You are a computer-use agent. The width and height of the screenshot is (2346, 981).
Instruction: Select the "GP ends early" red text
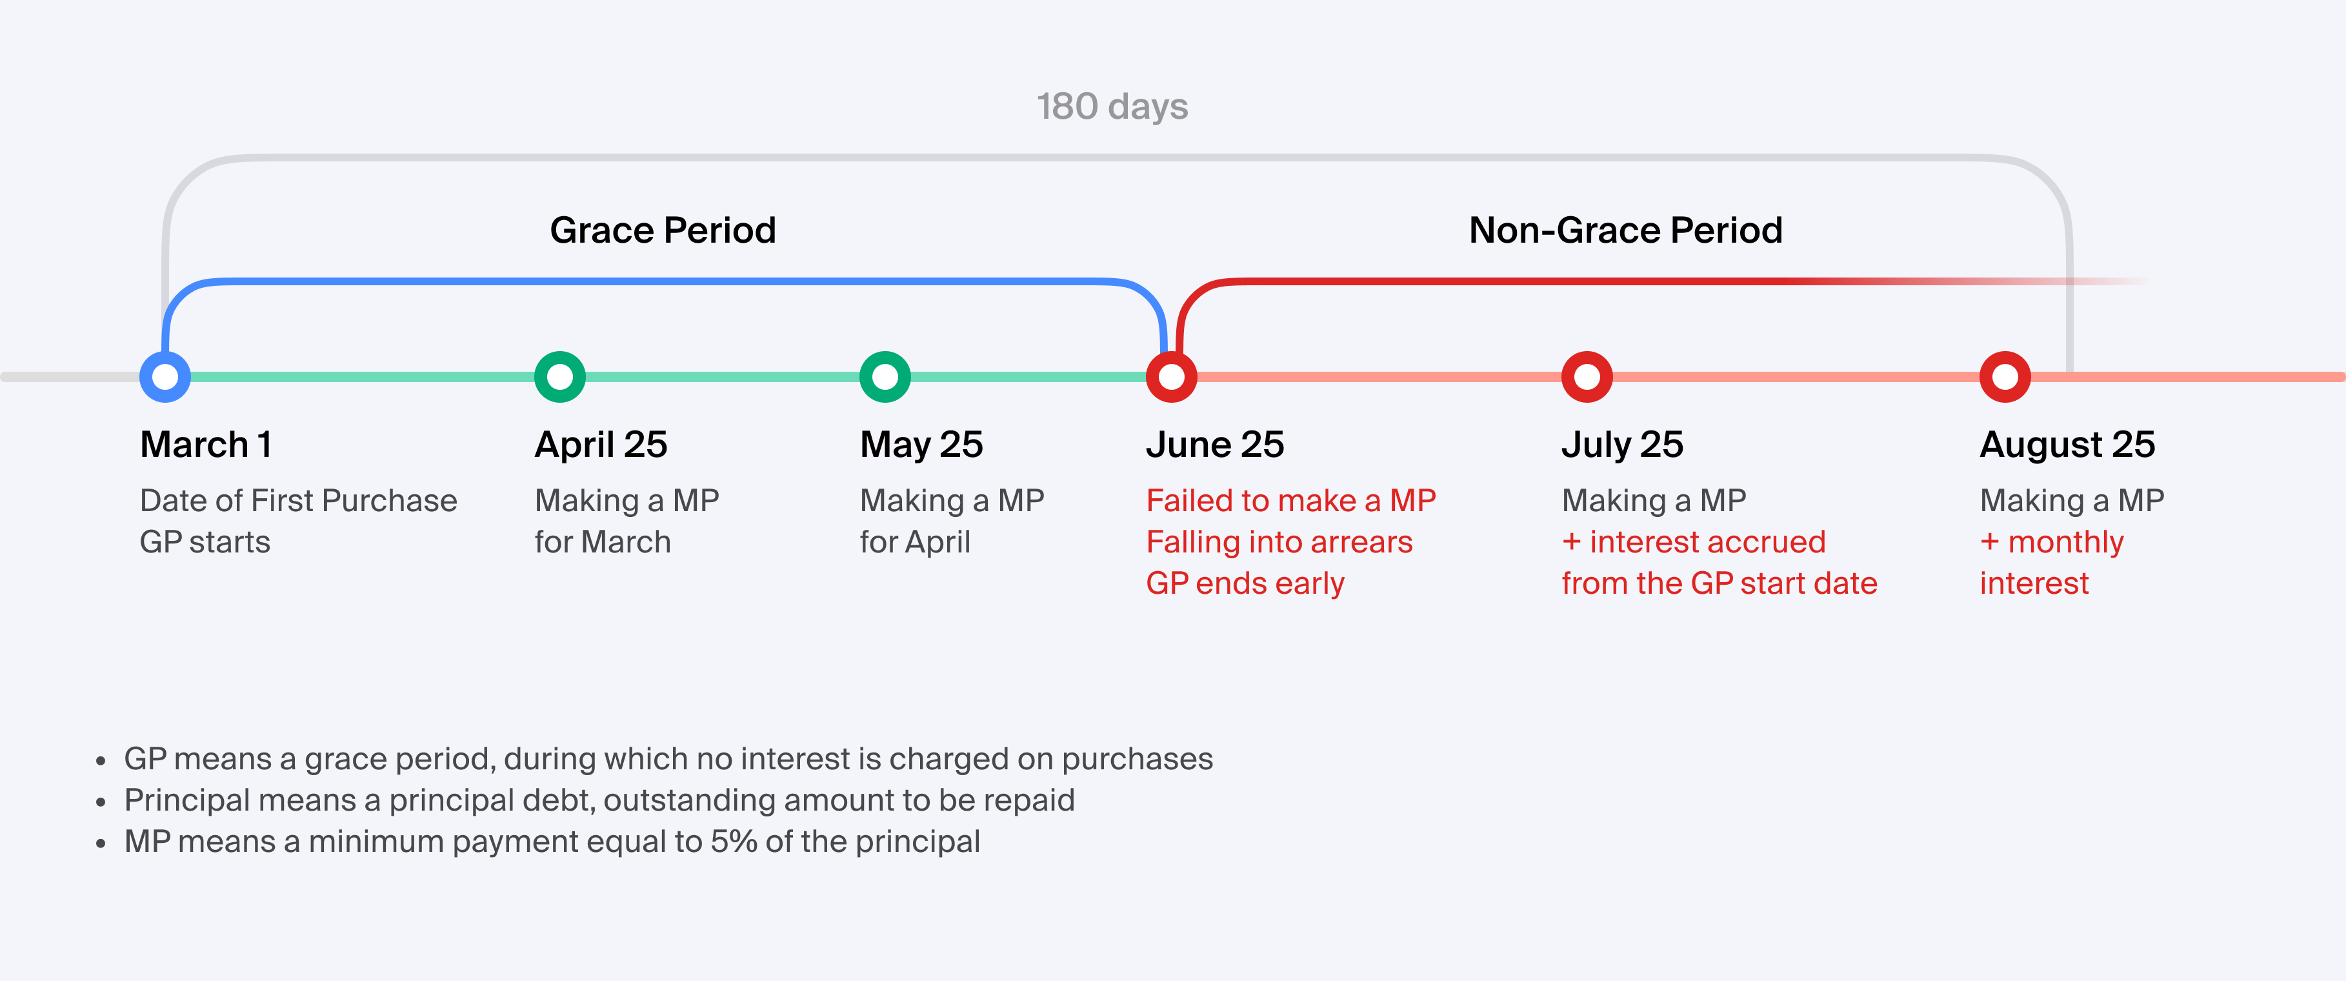pyautogui.click(x=1244, y=583)
